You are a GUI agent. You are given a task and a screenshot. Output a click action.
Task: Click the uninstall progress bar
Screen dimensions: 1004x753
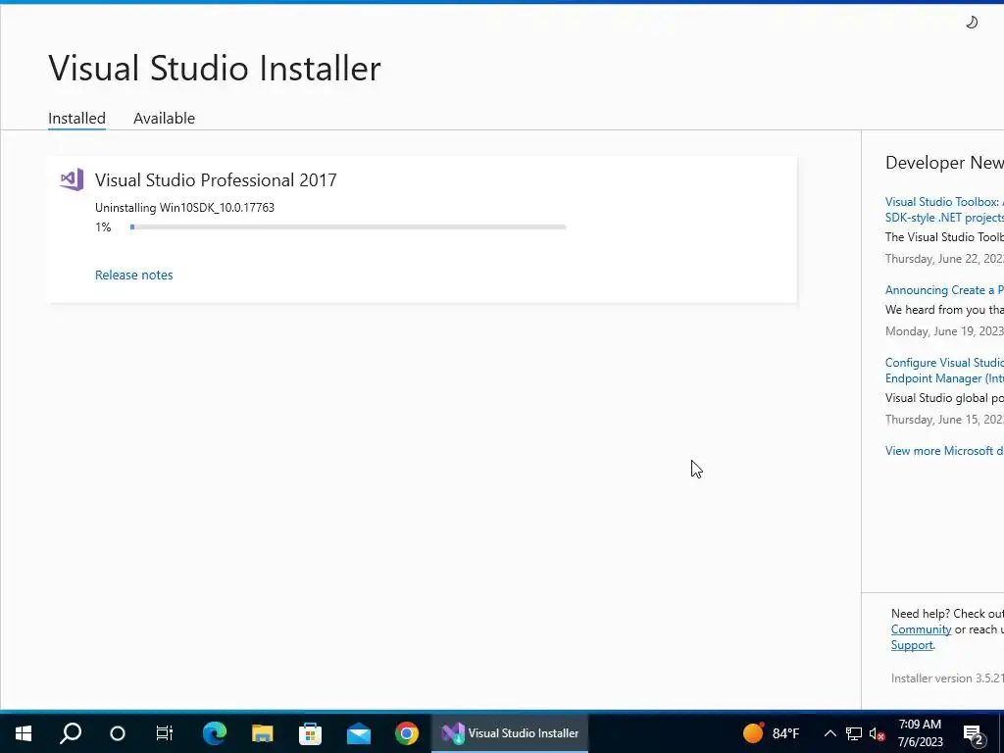coord(348,227)
